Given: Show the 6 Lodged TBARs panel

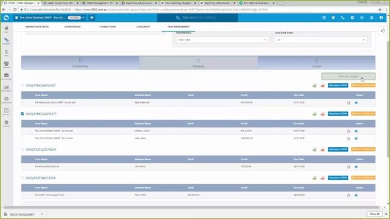Looking at the screenshot, I should (316, 63).
